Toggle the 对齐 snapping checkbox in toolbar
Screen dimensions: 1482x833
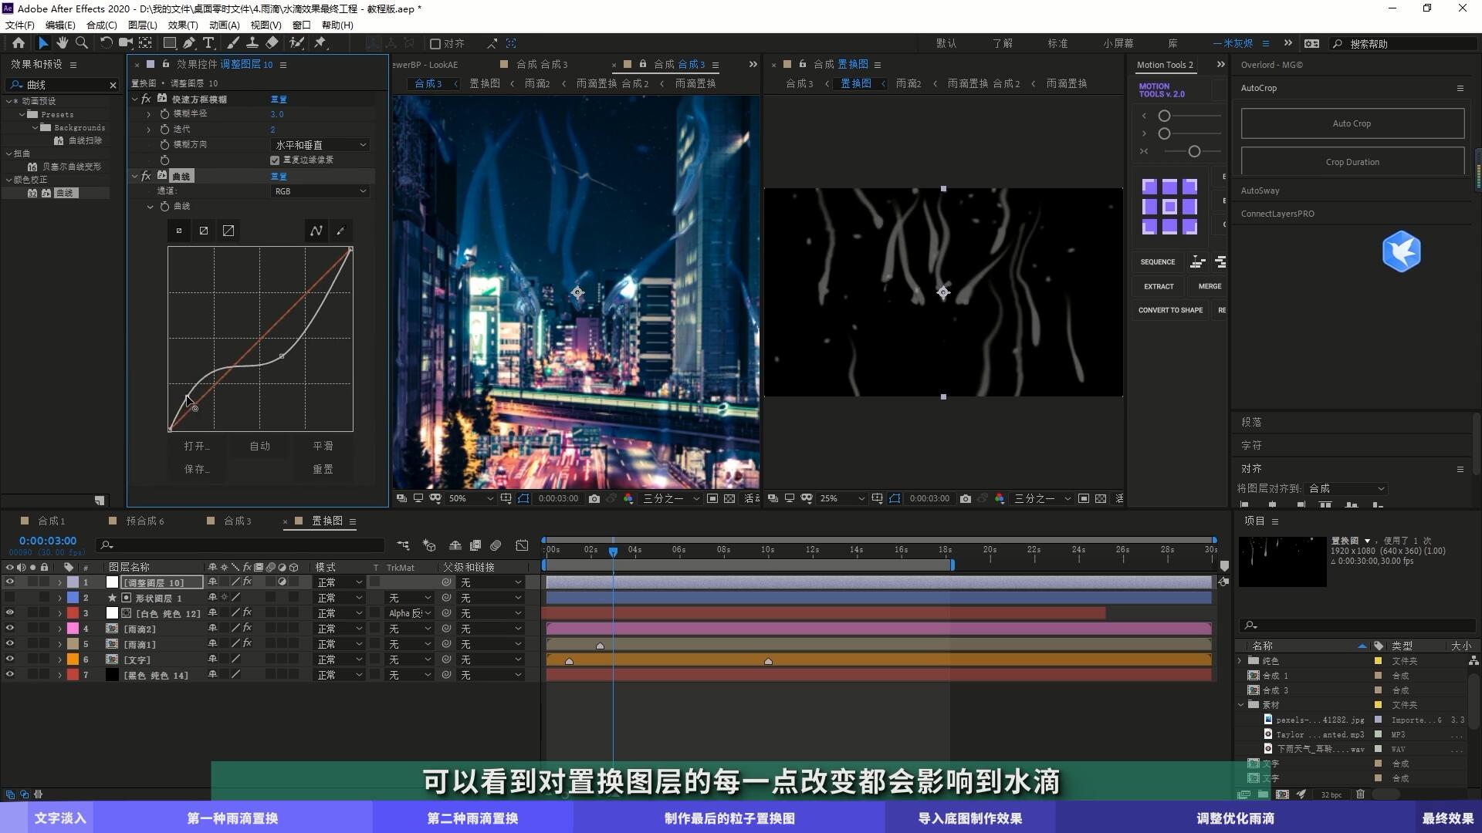tap(435, 44)
